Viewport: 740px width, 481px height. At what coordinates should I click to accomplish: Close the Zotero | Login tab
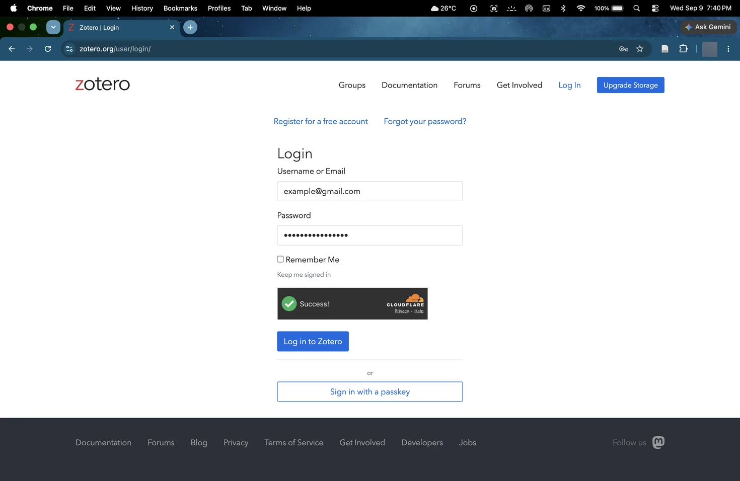pos(172,27)
